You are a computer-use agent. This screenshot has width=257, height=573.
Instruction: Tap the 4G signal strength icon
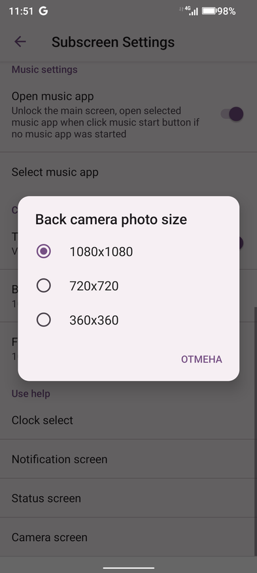pos(189,10)
